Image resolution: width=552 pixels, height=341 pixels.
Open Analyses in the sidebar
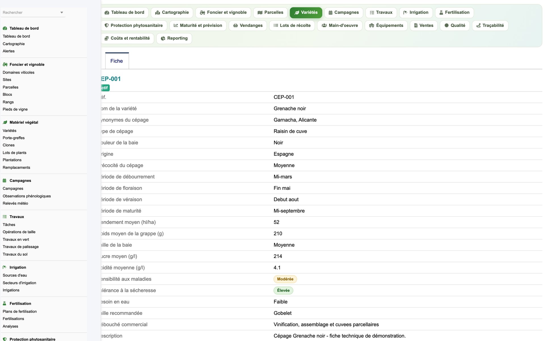(x=10, y=326)
